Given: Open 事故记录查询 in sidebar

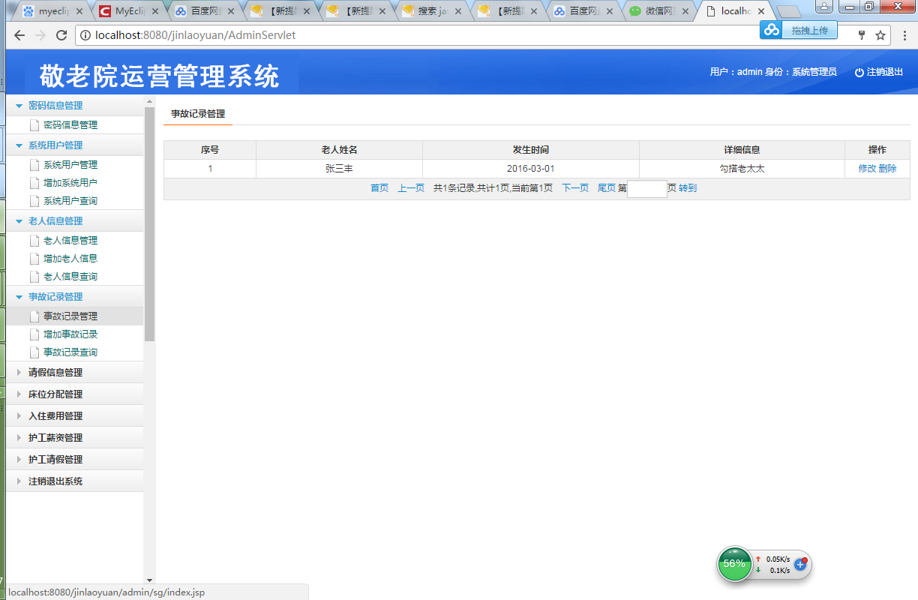Looking at the screenshot, I should pos(70,352).
